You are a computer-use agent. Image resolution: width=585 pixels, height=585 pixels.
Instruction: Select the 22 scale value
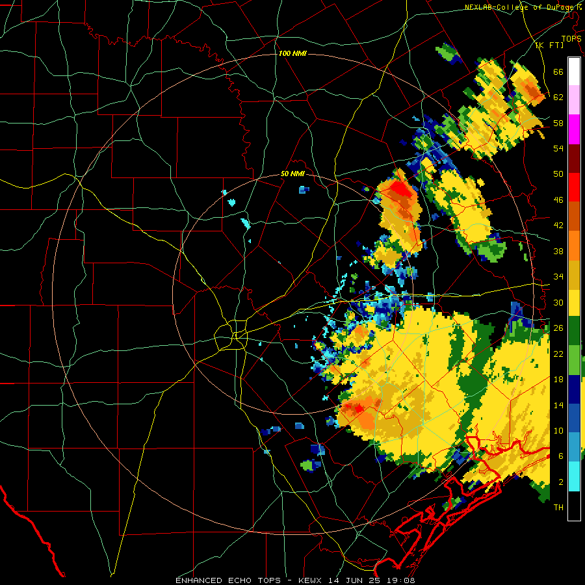tap(558, 354)
